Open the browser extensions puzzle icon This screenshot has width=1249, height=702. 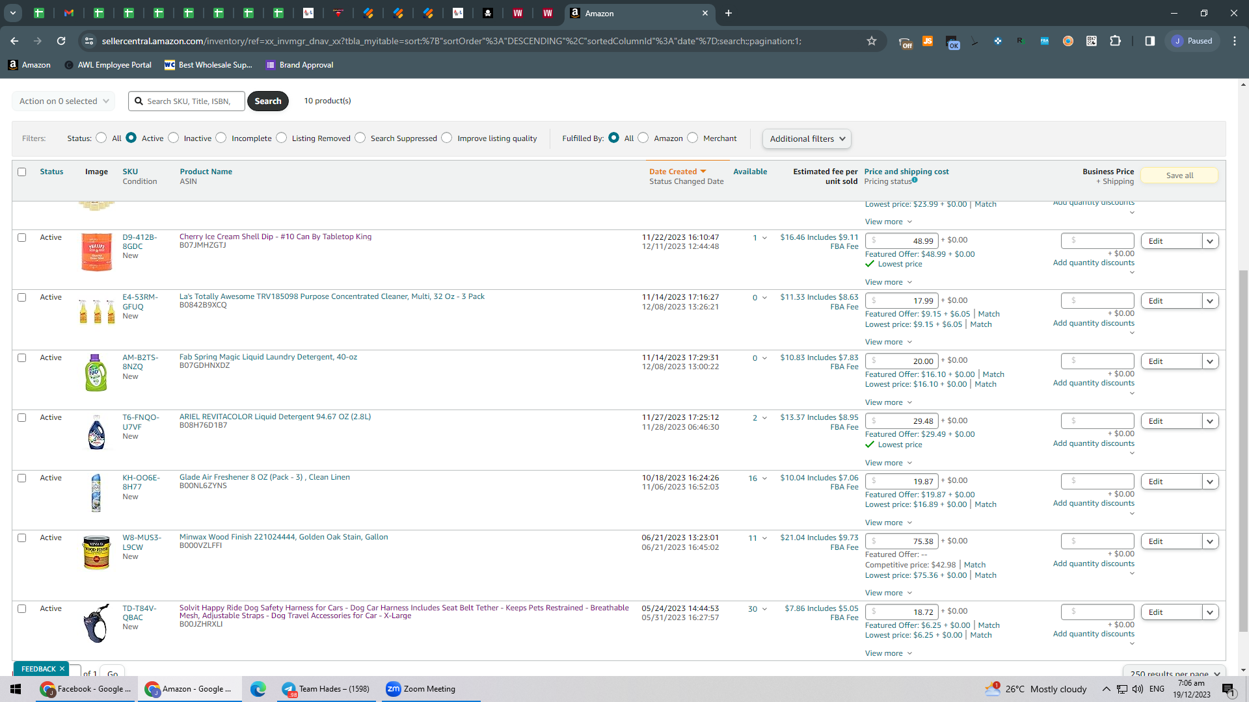coord(1115,41)
